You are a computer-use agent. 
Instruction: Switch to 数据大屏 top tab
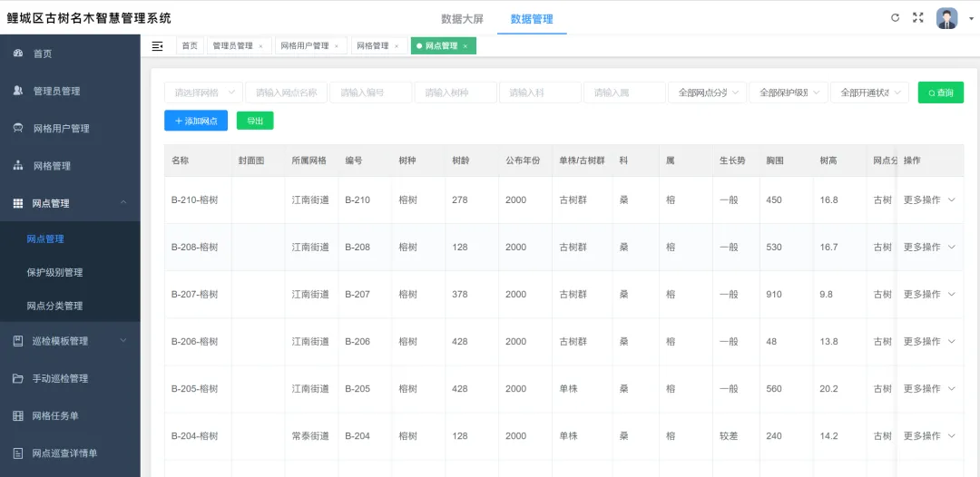(462, 19)
